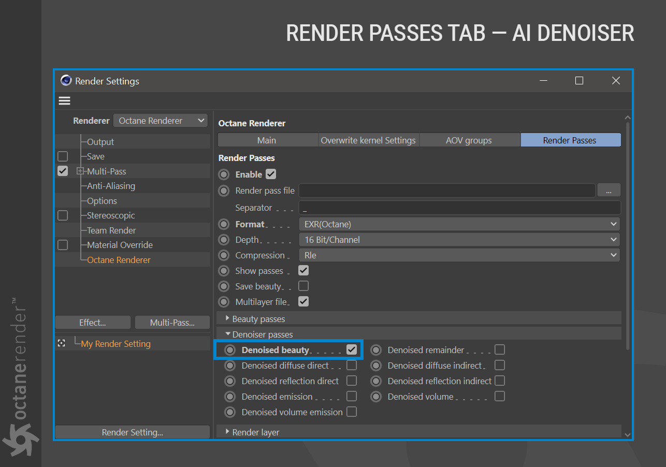666x467 pixels.
Task: Enable the Denoised volume checkbox
Action: tap(500, 396)
